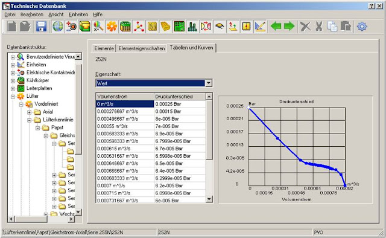Click the red lens-shaped toolbar icon
This screenshot has height=238, width=386.
[206, 27]
